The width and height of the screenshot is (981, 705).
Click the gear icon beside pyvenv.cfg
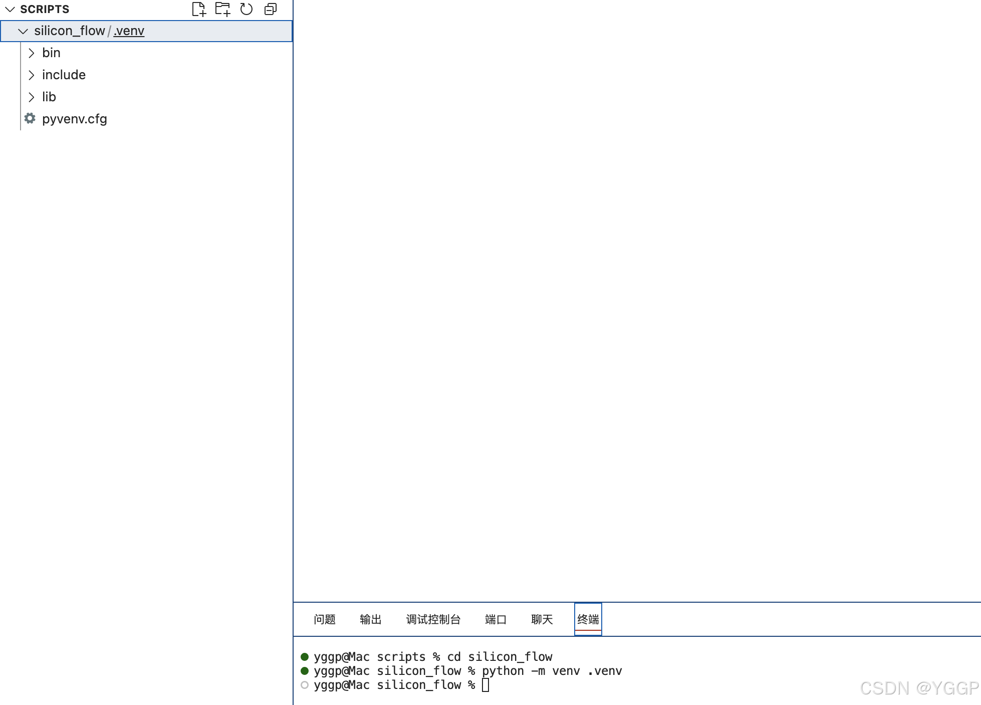(30, 118)
